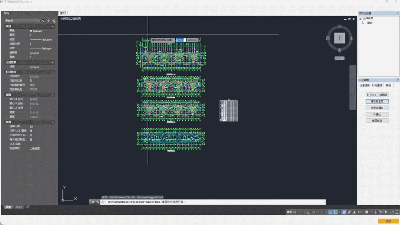
Task: Click the workspace settings gear icon
Action: (x=367, y=212)
